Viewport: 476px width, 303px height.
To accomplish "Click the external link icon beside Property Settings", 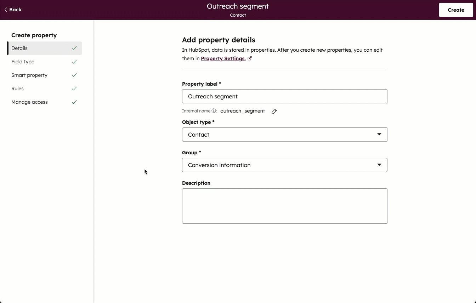I will [x=250, y=58].
